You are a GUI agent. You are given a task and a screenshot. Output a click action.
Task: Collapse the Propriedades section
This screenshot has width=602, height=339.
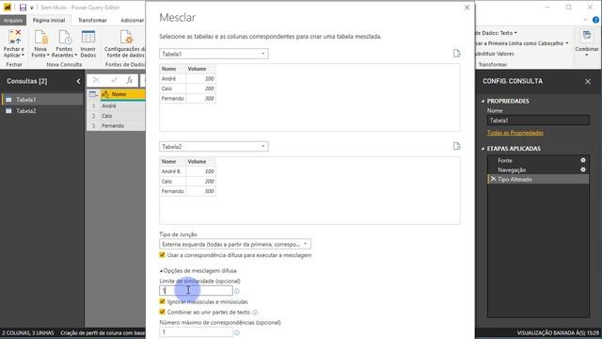pyautogui.click(x=483, y=101)
